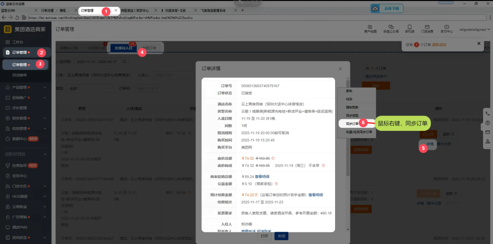Click the 打印 button in order dialog
The image size is (493, 244).
click(x=264, y=236)
